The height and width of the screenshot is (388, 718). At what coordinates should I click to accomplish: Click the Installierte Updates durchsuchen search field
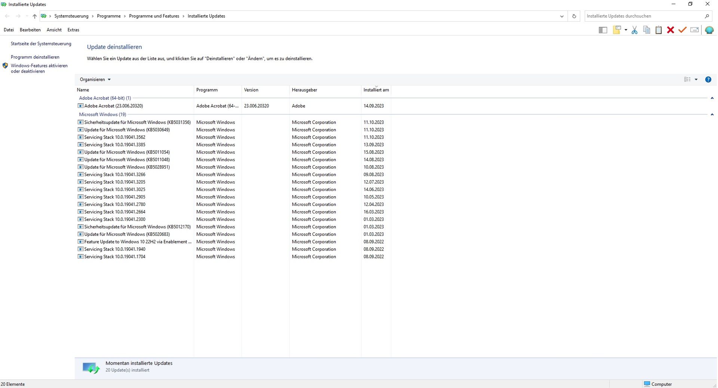(643, 16)
